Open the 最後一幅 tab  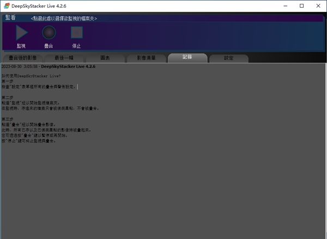click(64, 58)
